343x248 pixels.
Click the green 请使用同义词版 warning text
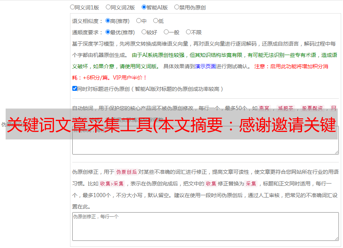(x=138, y=66)
